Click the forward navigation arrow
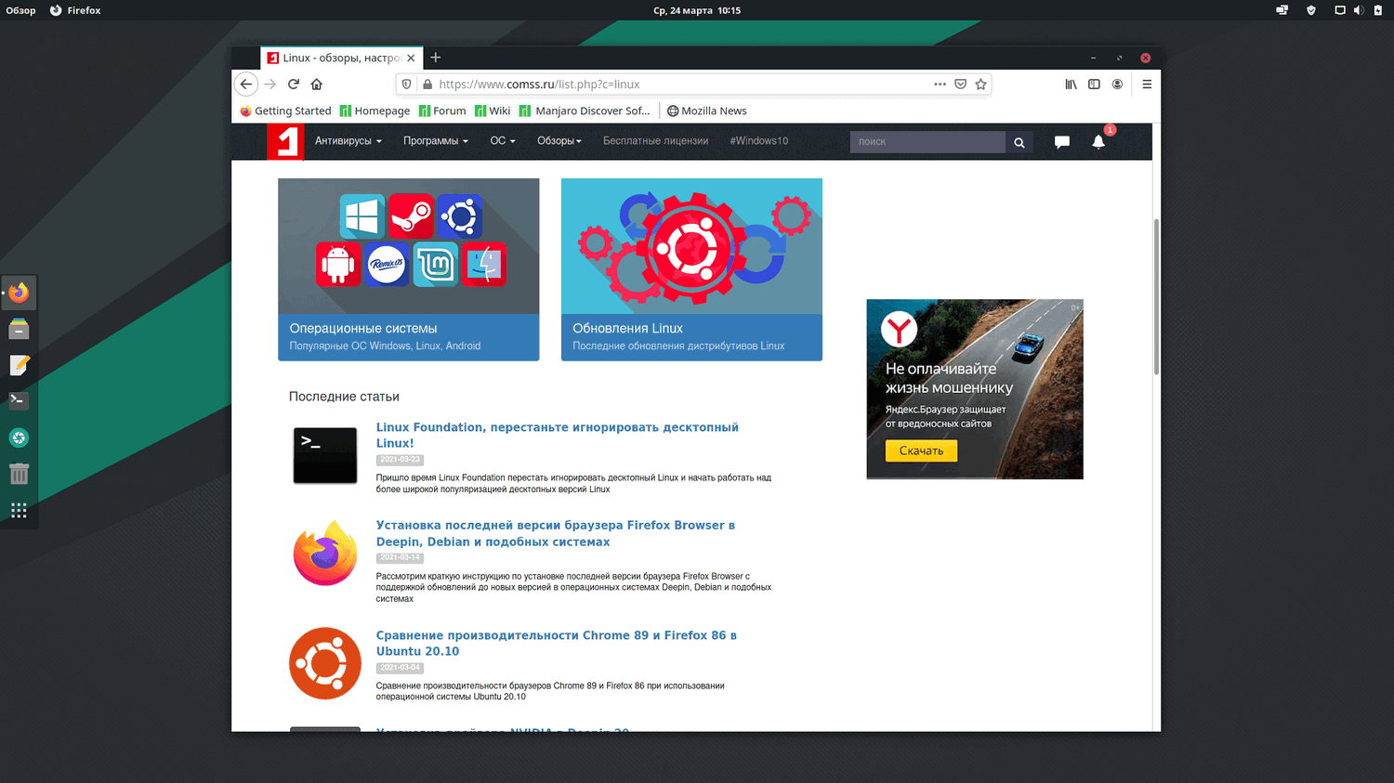The width and height of the screenshot is (1394, 783). pyautogui.click(x=270, y=85)
